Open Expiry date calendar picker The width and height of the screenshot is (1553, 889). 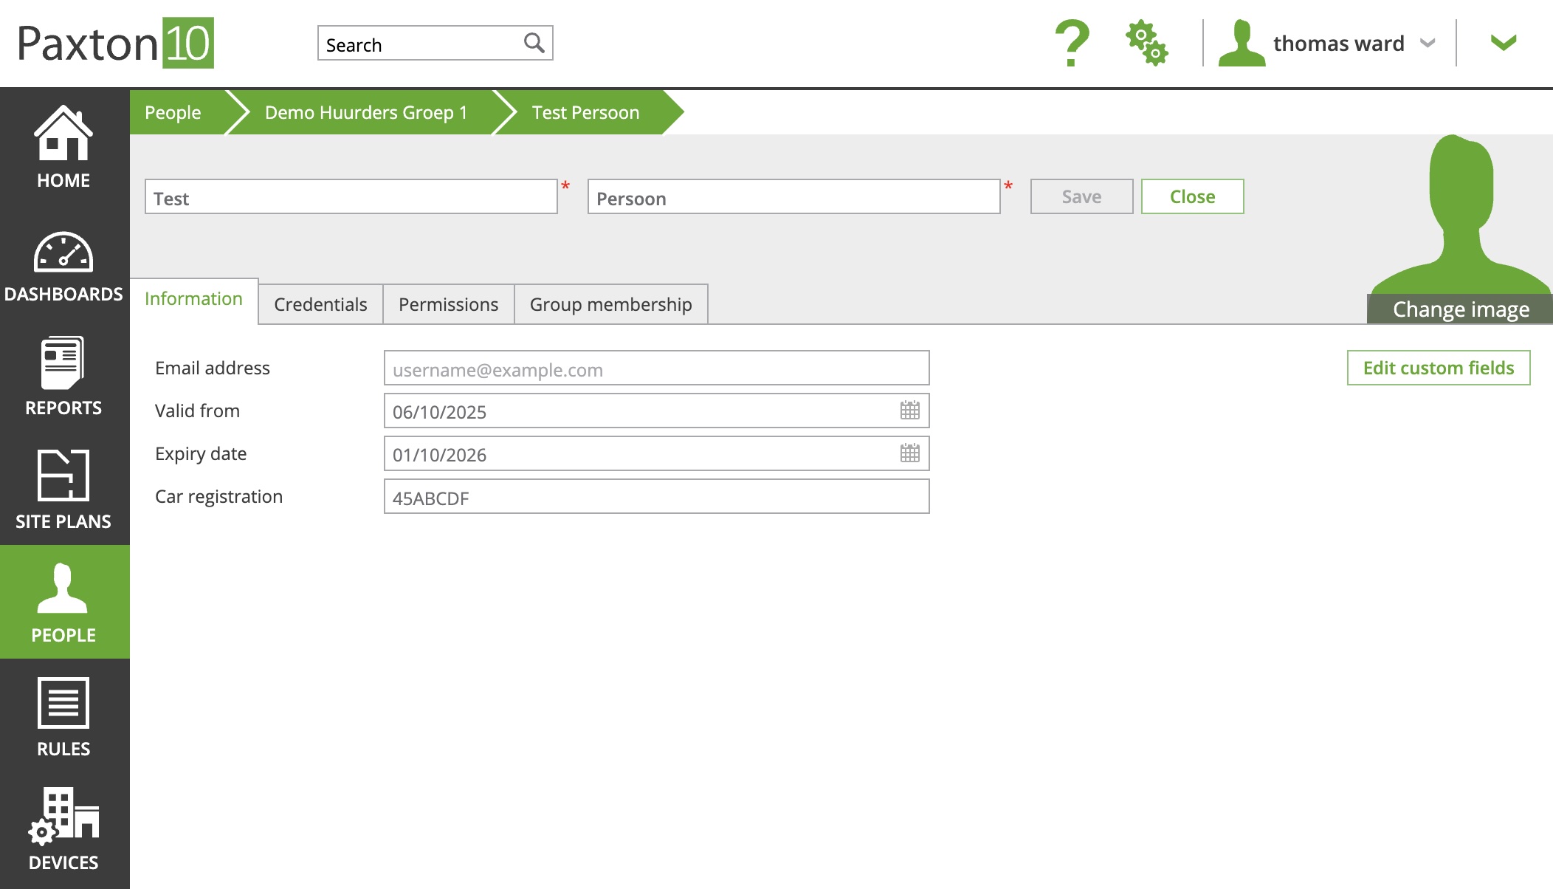[909, 453]
